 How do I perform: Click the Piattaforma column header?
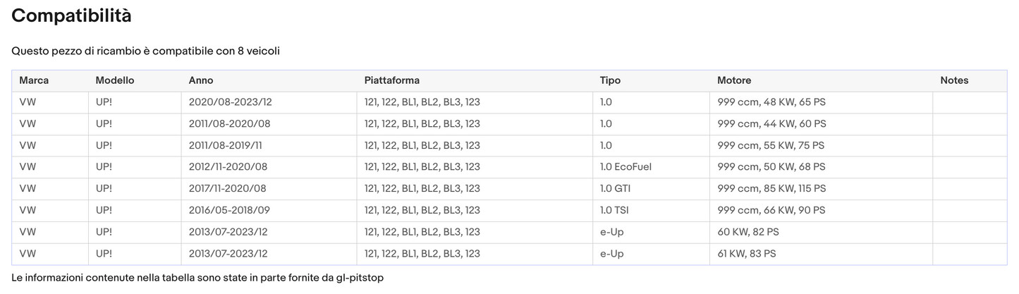pos(391,80)
